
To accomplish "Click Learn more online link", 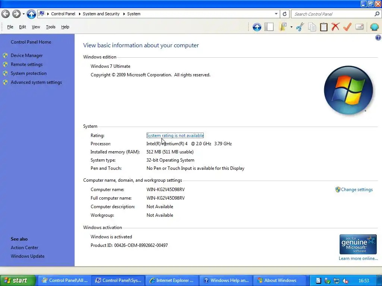I will 358,258.
